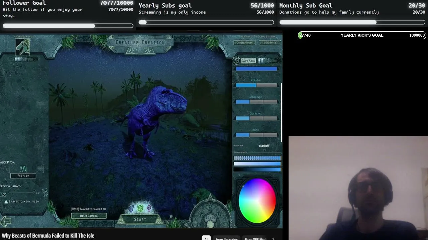Open video title Why Beasts of Bermuda Failed
Viewport: 428px width, 240px height.
(x=48, y=236)
